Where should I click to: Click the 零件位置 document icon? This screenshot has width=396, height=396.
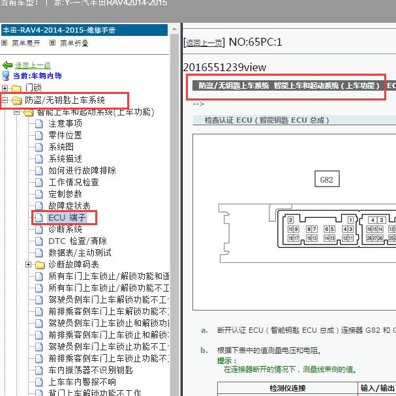click(x=38, y=135)
